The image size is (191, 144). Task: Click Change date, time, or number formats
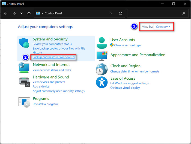click(135, 71)
